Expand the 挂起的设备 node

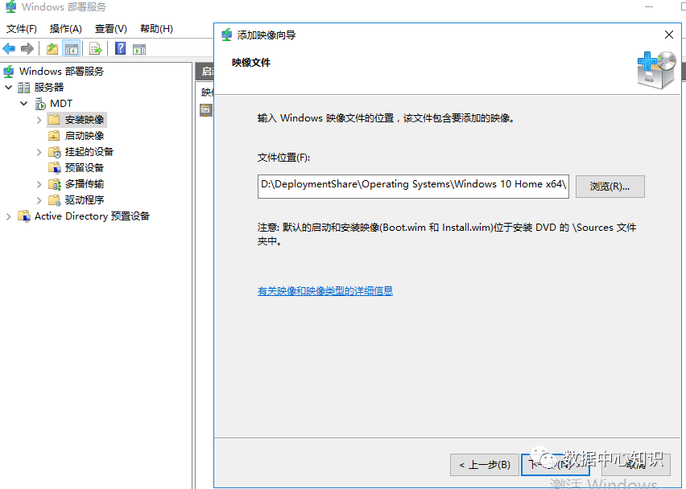[39, 152]
